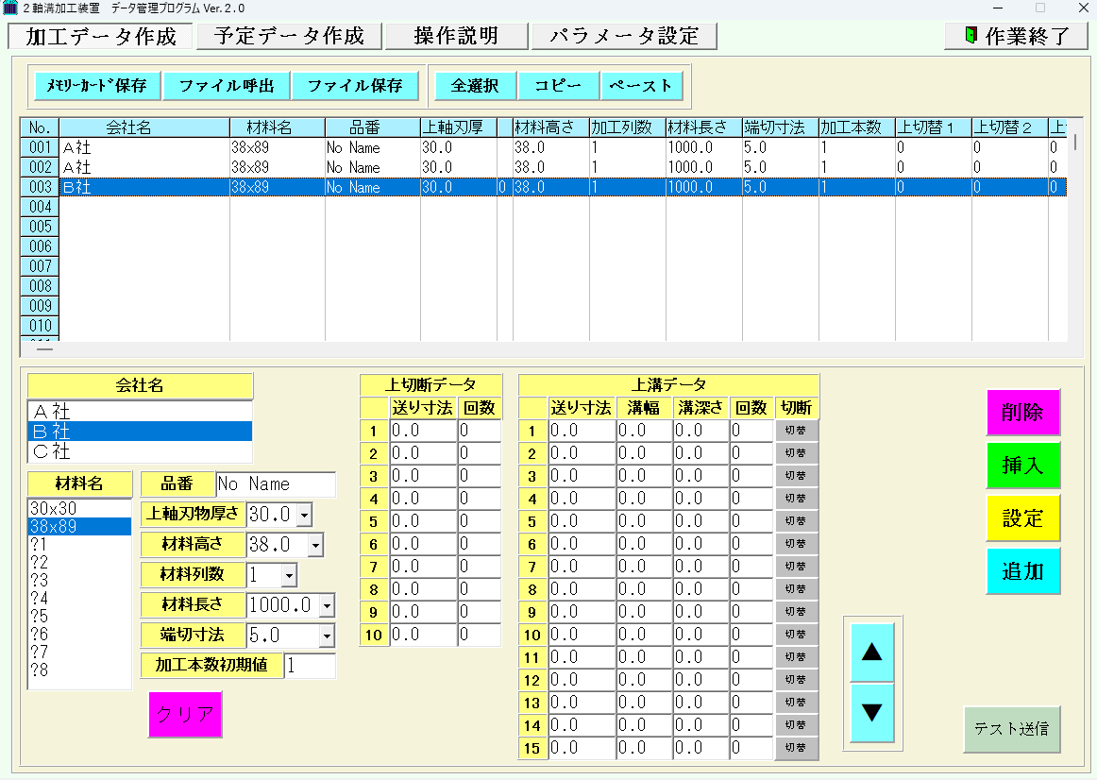Click the メモリーカード保存 toolbar button
The width and height of the screenshot is (1097, 780).
coord(97,85)
